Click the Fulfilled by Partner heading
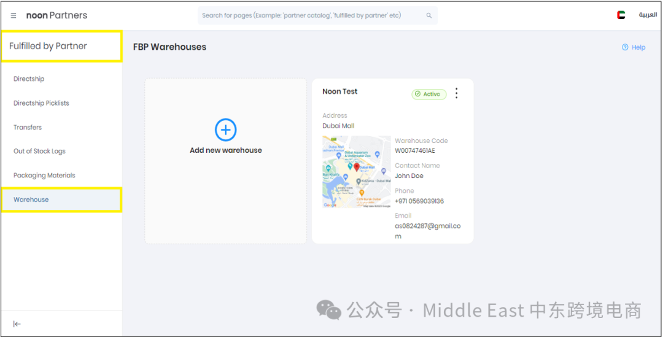Screen dimensions: 663x337 click(48, 46)
